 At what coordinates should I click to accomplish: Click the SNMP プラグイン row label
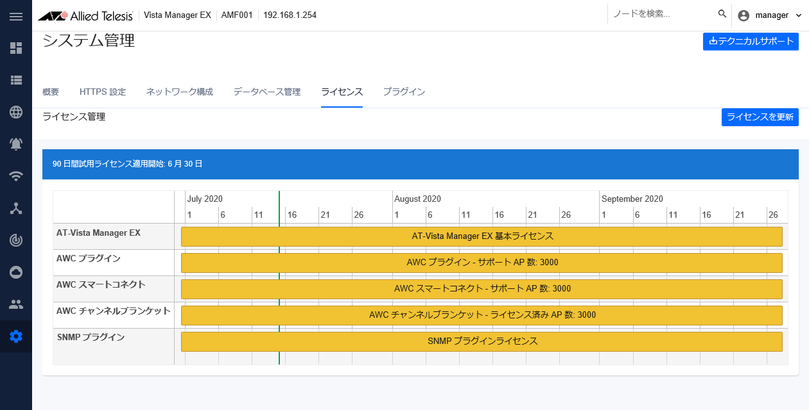point(91,337)
